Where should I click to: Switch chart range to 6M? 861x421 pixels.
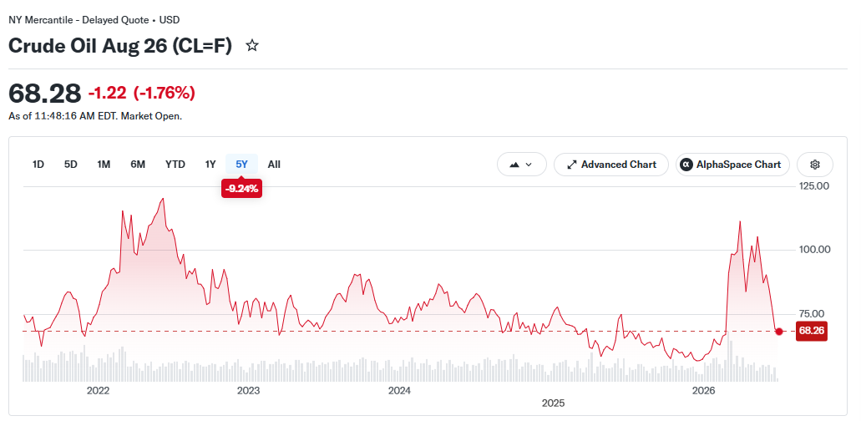click(138, 164)
